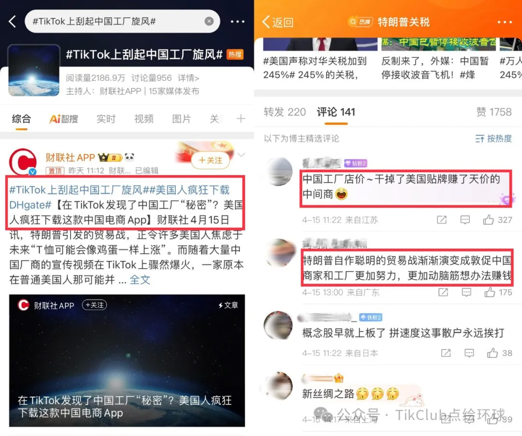This screenshot has width=522, height=436.
Task: Open sort by 按热度 option
Action: tap(493, 138)
